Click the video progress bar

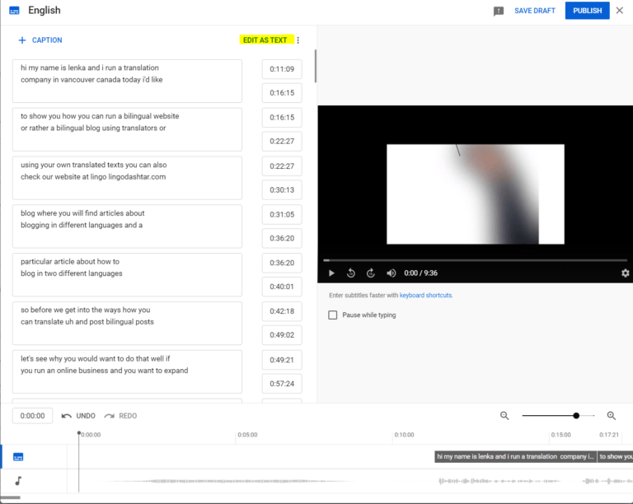coord(475,260)
